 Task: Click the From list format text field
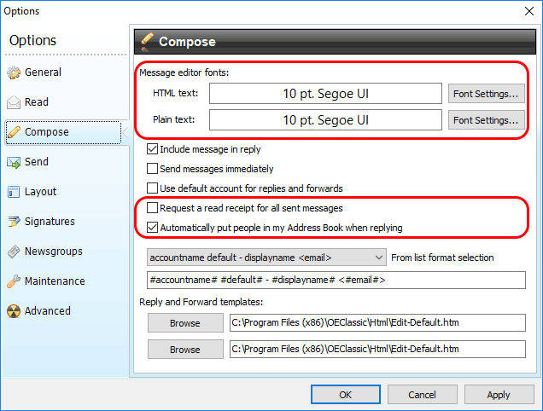coord(336,280)
